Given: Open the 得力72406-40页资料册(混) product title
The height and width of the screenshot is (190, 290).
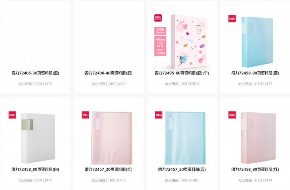Looking at the screenshot, I should pyautogui.click(x=108, y=73).
